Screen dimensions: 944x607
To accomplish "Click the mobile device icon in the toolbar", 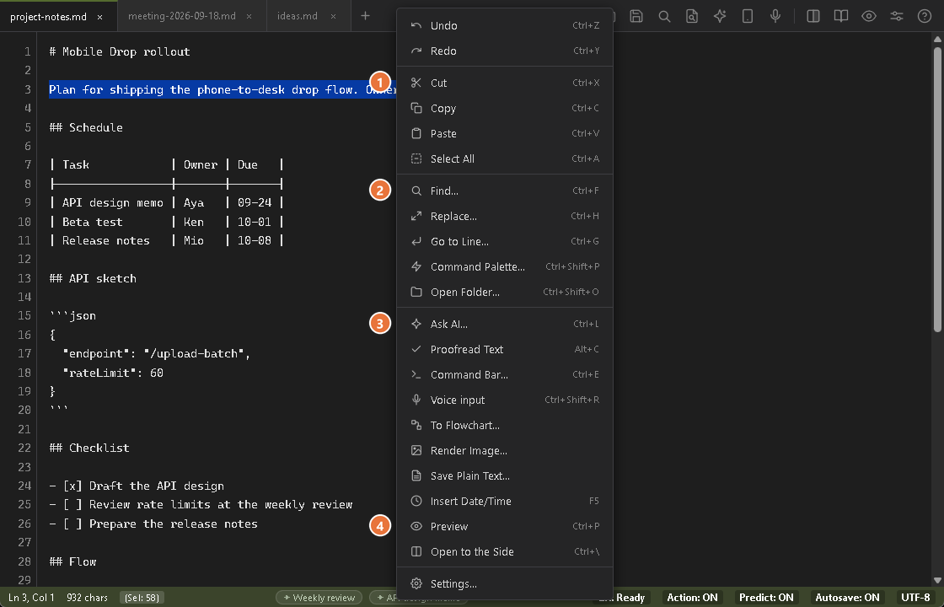I will (x=747, y=16).
